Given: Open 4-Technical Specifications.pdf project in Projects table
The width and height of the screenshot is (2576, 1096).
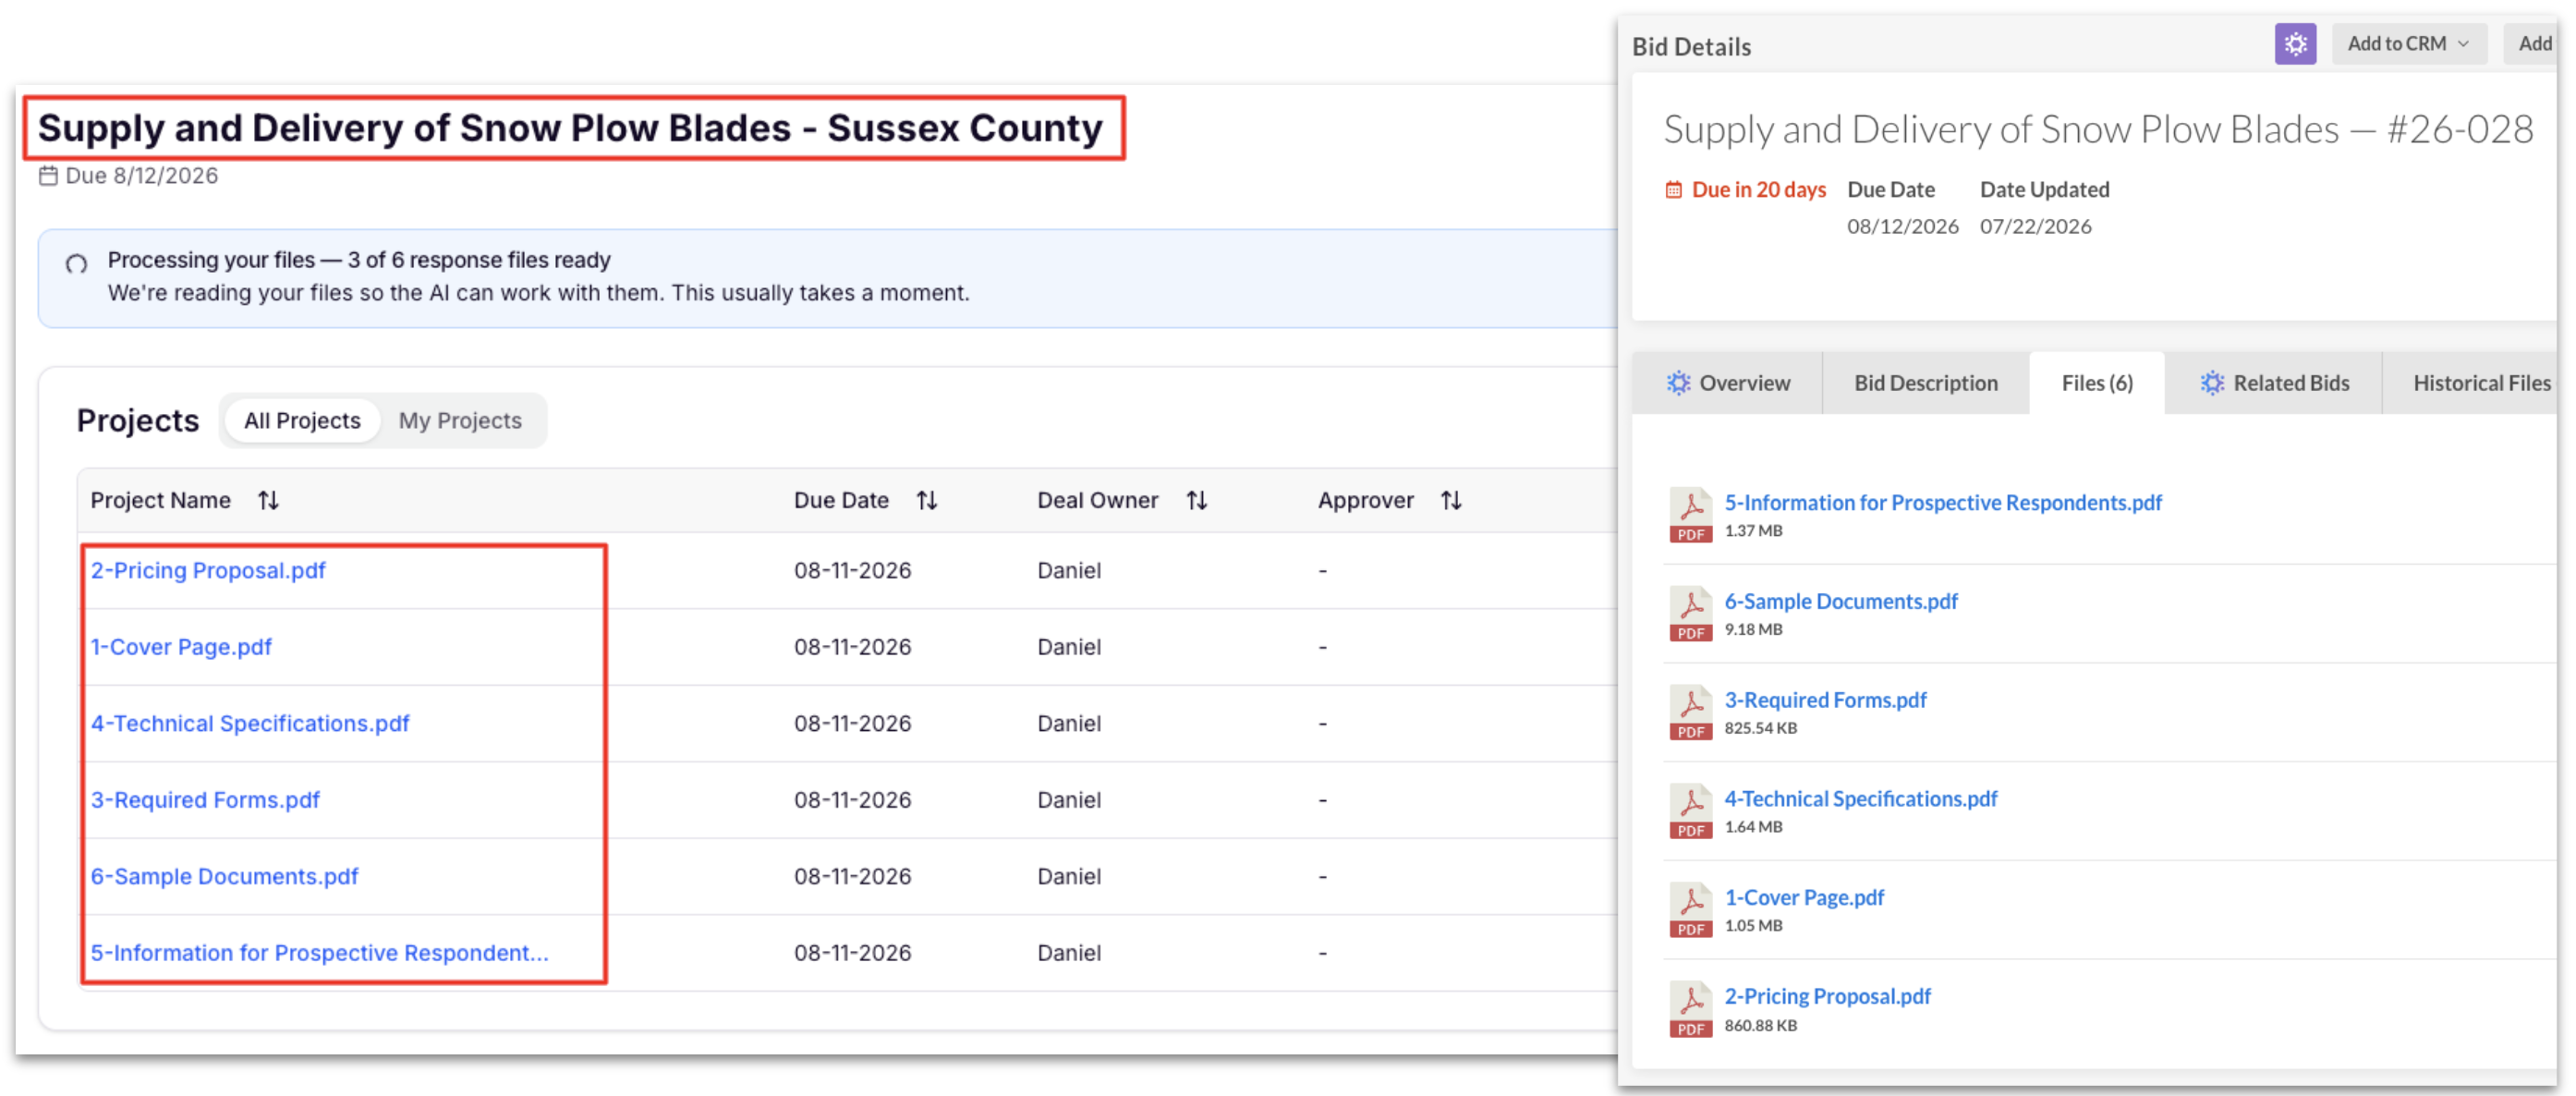Looking at the screenshot, I should [x=250, y=724].
